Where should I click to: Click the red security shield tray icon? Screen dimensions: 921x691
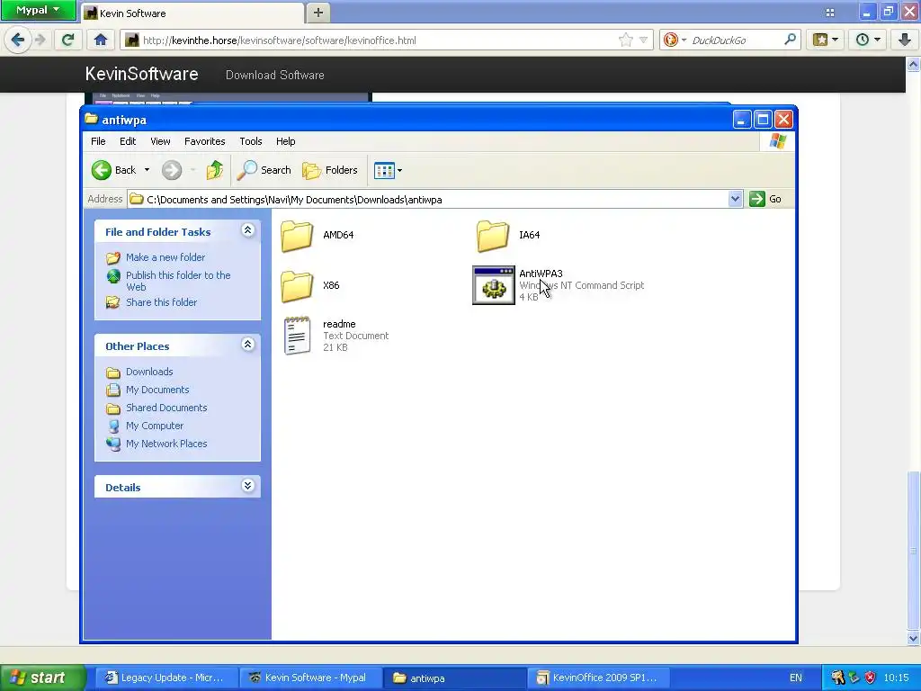click(x=870, y=678)
